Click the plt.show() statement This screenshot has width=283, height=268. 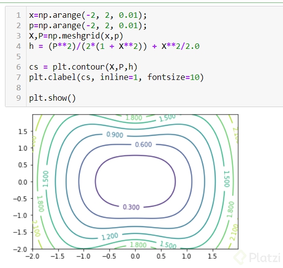[52, 98]
